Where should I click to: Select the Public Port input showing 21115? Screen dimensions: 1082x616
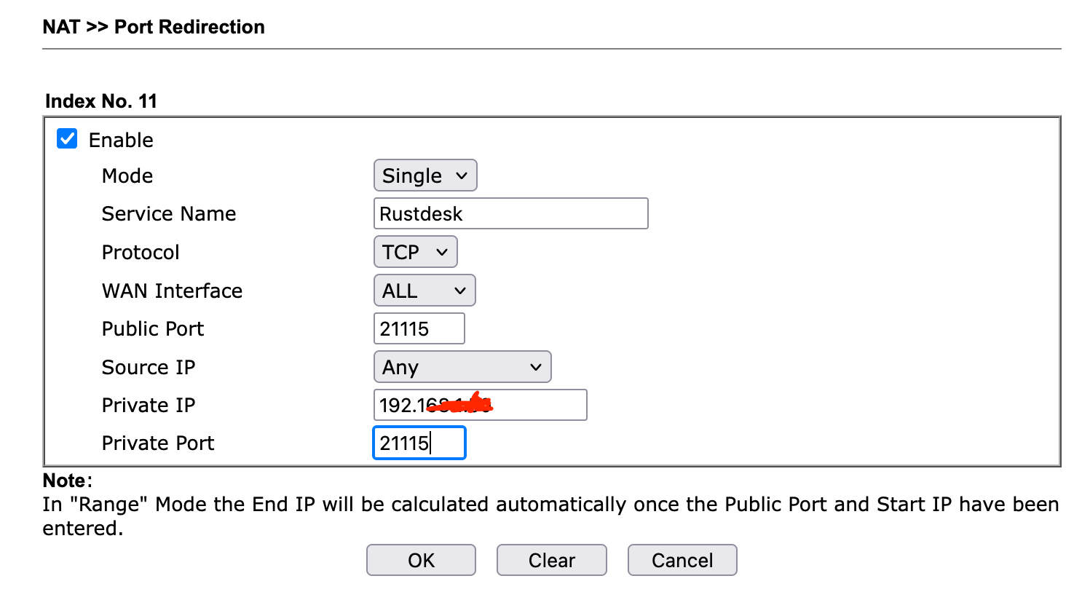coord(419,328)
